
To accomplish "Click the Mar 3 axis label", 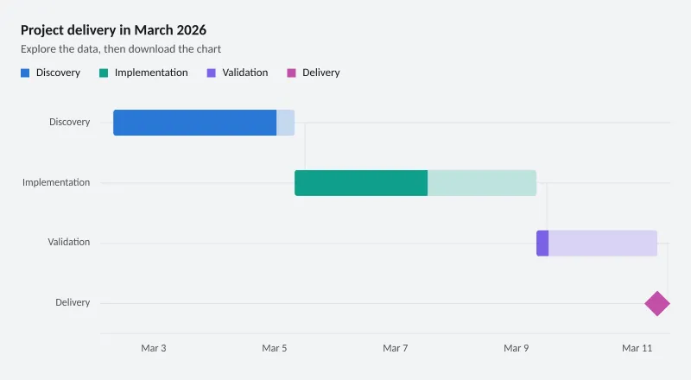I will pos(154,348).
